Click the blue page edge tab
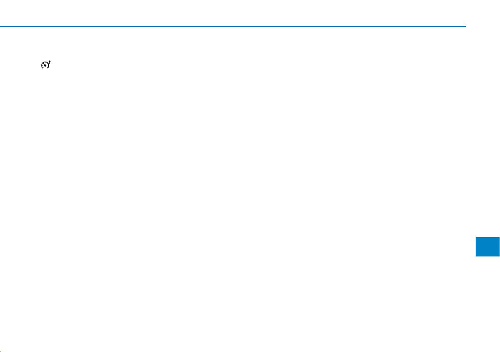 (x=487, y=246)
